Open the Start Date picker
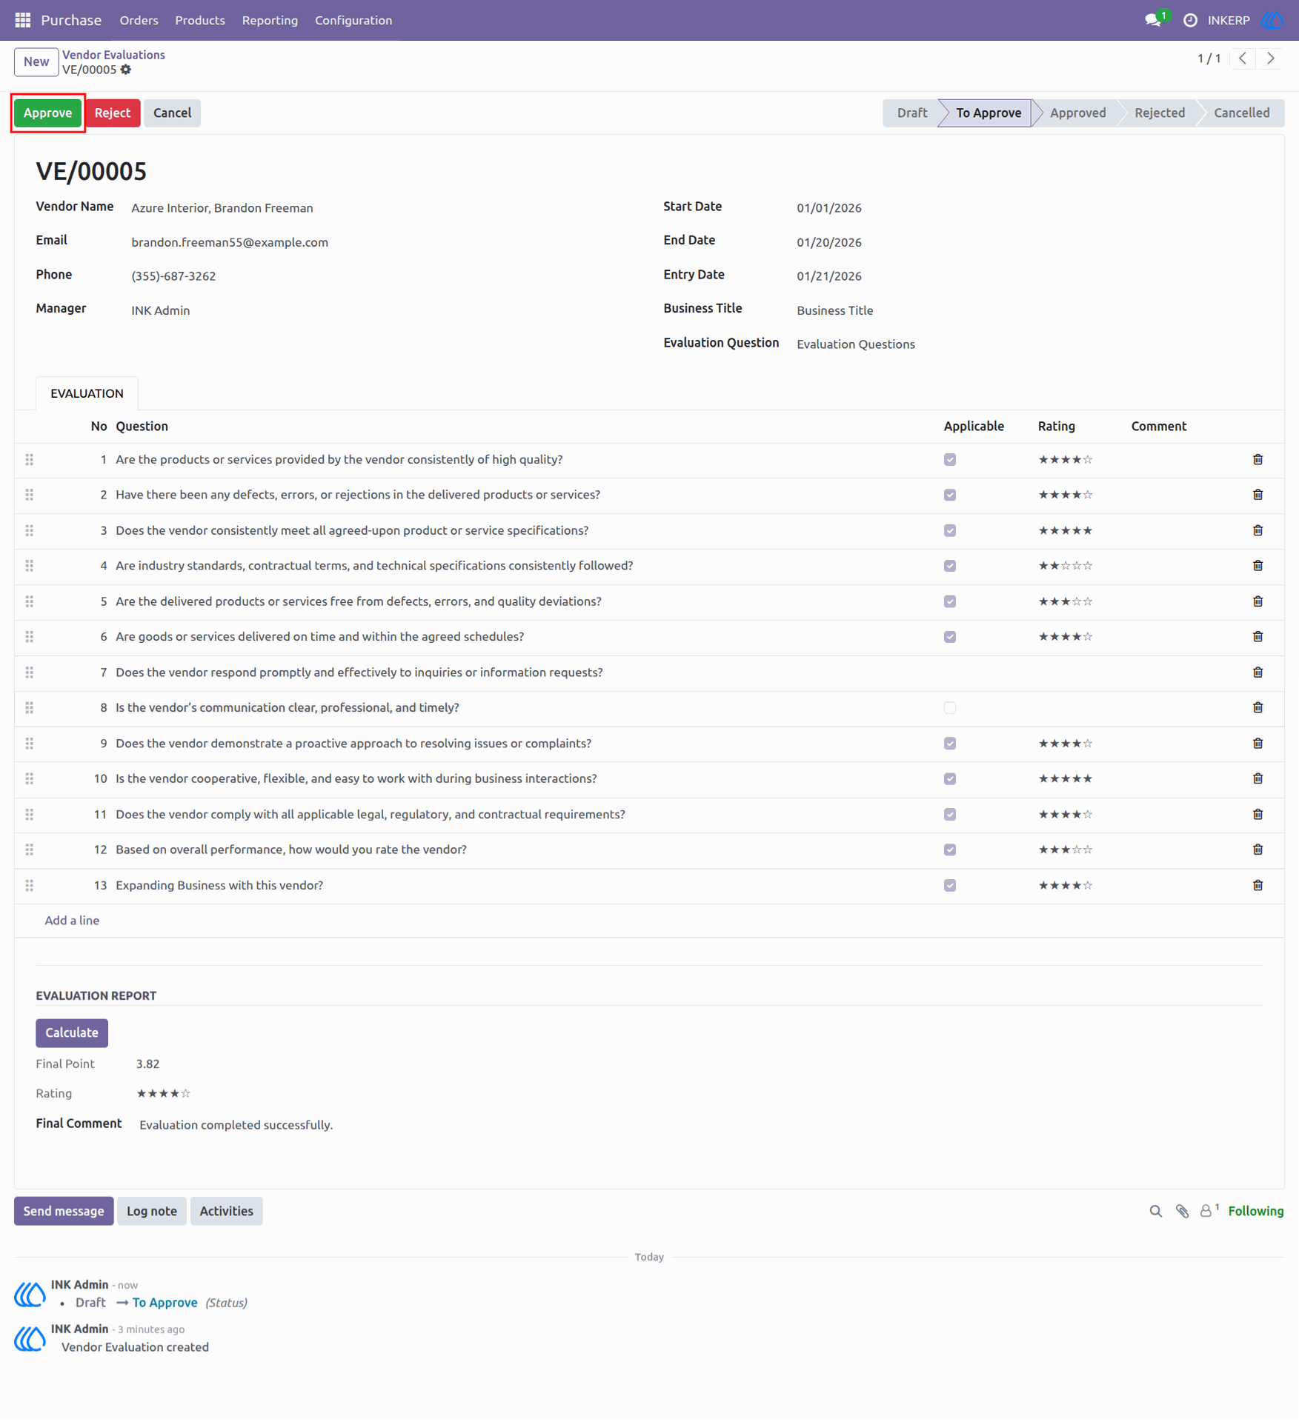The width and height of the screenshot is (1299, 1422). coord(1029,208)
